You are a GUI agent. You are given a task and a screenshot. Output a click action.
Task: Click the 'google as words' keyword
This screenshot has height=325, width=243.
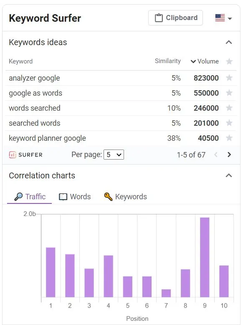click(x=35, y=93)
